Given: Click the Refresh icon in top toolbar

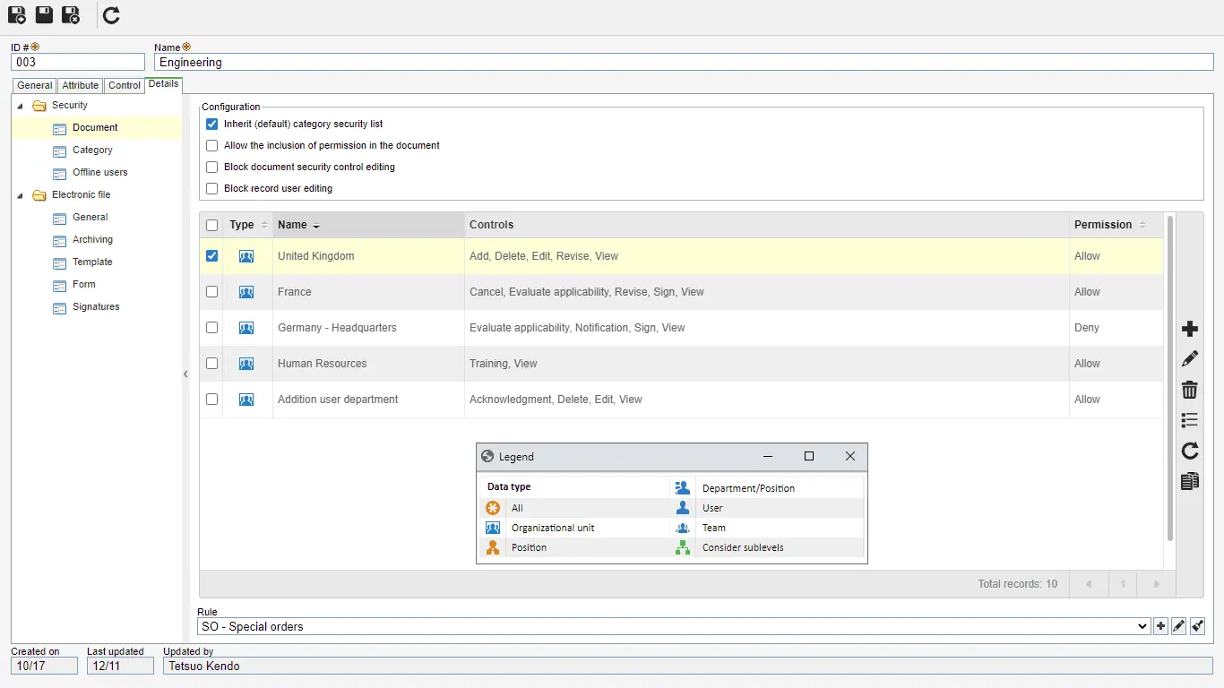Looking at the screenshot, I should tap(111, 15).
